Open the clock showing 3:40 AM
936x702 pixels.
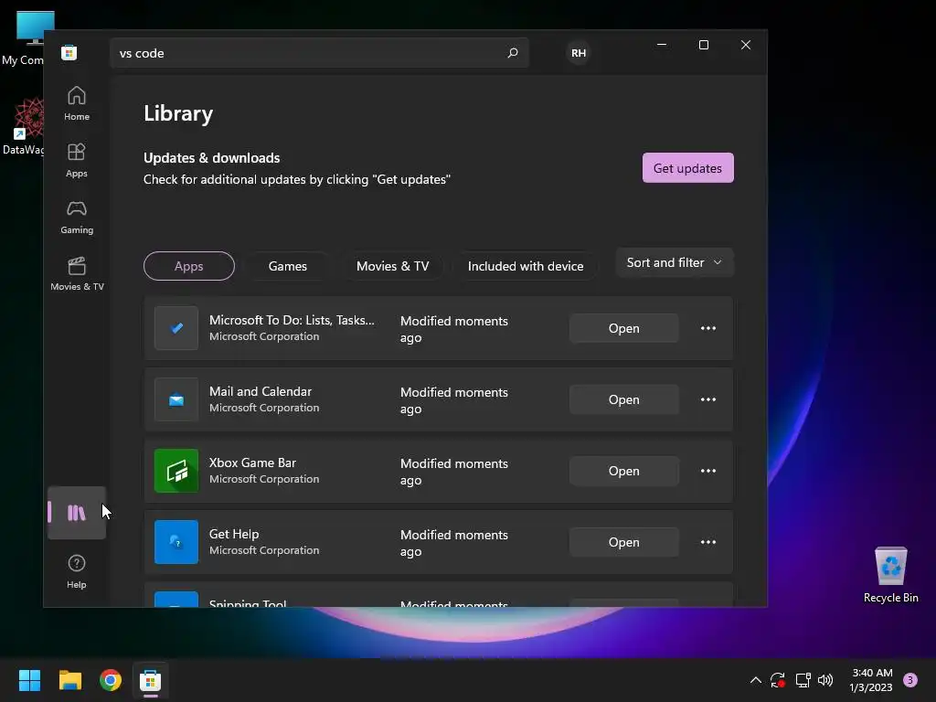click(871, 680)
